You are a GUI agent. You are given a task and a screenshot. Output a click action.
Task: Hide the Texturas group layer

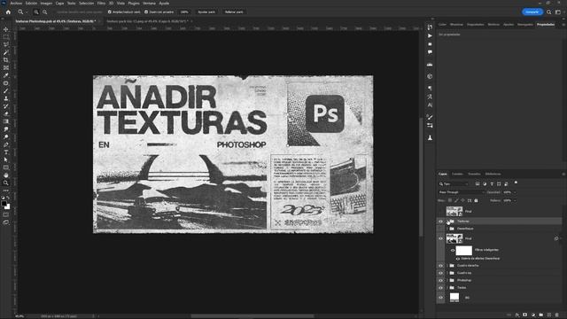440,221
